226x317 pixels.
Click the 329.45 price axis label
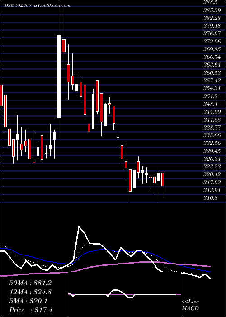(212, 151)
